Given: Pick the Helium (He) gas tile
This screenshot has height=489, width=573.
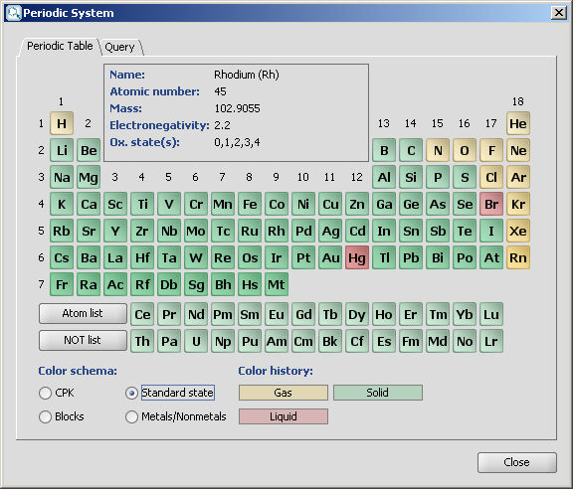Looking at the screenshot, I should click(x=518, y=123).
